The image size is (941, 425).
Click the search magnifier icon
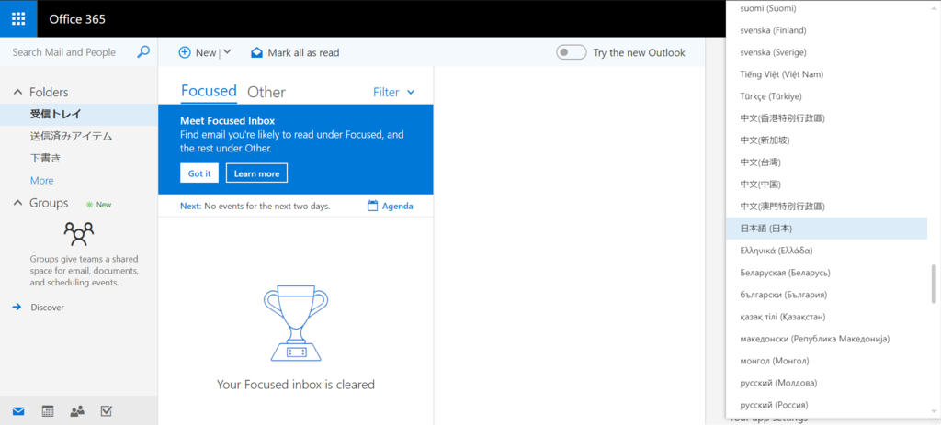pyautogui.click(x=143, y=52)
